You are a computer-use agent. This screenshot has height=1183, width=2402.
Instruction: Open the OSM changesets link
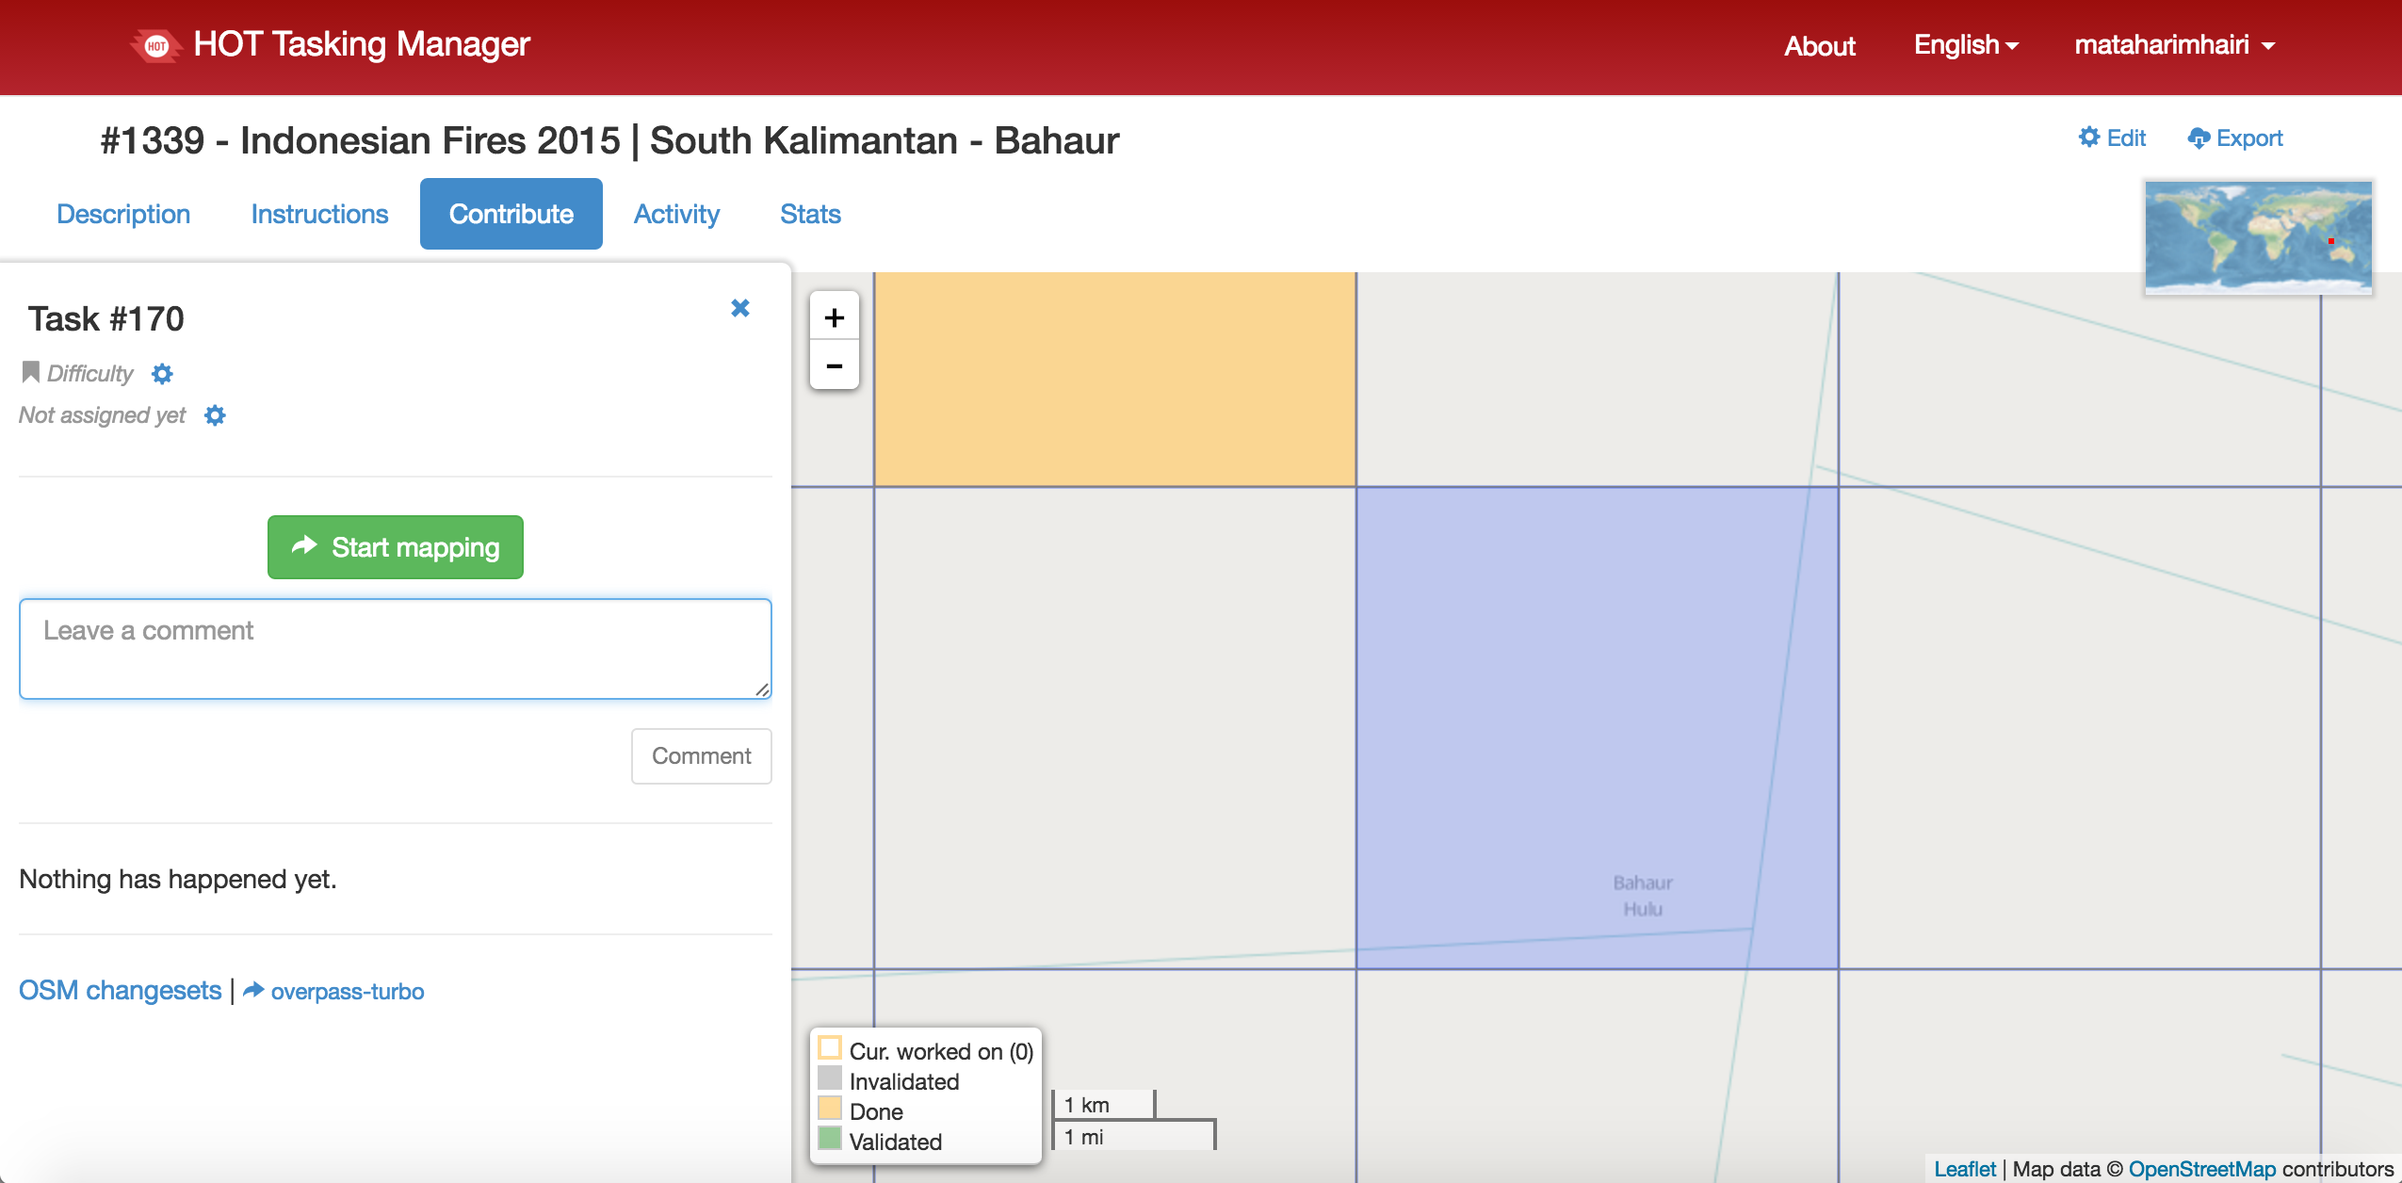point(121,991)
